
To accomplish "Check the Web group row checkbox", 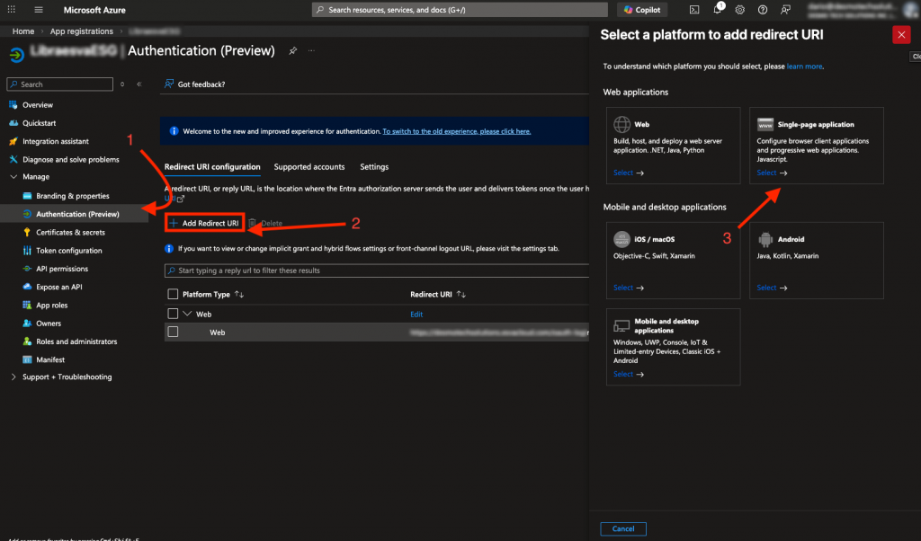I will [173, 314].
